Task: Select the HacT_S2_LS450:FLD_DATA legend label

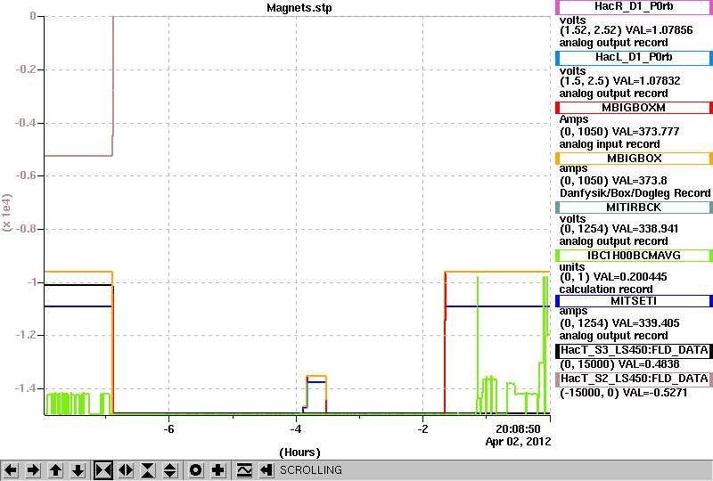Action: [634, 379]
